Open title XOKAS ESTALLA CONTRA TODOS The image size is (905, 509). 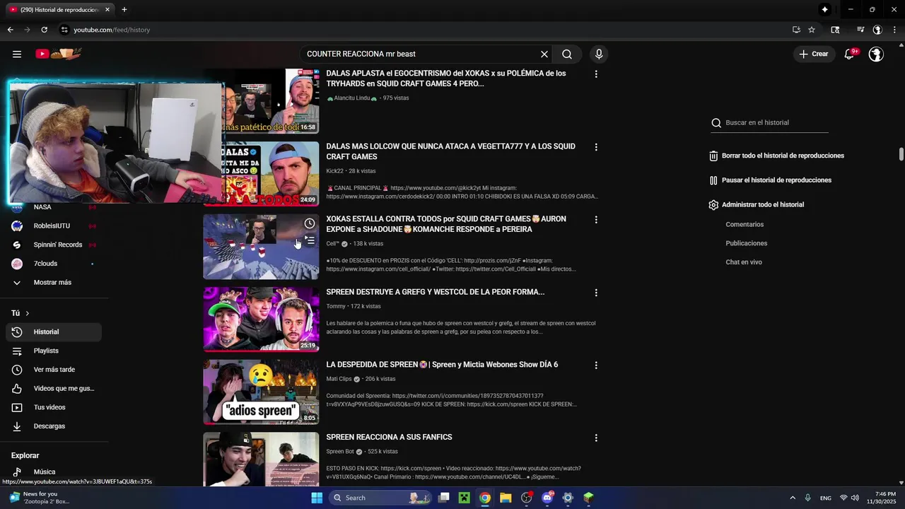pos(446,224)
